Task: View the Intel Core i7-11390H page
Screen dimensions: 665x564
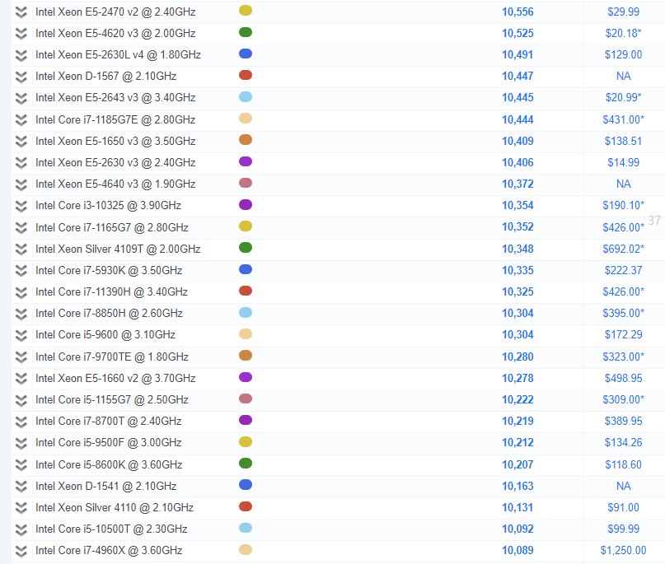Action: click(111, 292)
